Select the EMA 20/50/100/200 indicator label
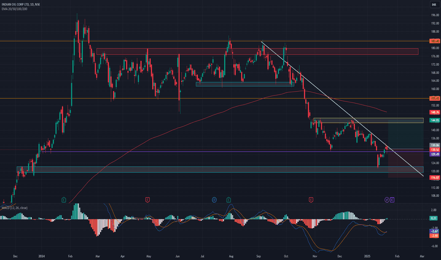Screen dimensions: 441x260 coord(14,9)
